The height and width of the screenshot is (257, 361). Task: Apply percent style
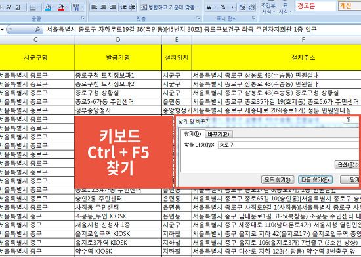coord(223,7)
